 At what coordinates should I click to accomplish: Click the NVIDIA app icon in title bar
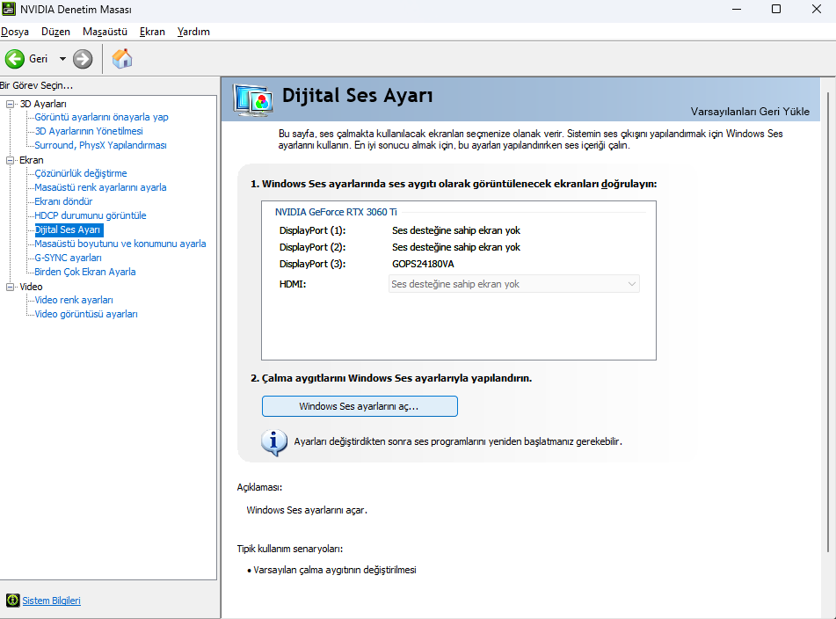(x=9, y=9)
